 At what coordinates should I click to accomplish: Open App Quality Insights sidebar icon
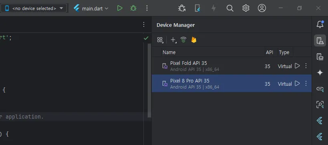(x=320, y=105)
